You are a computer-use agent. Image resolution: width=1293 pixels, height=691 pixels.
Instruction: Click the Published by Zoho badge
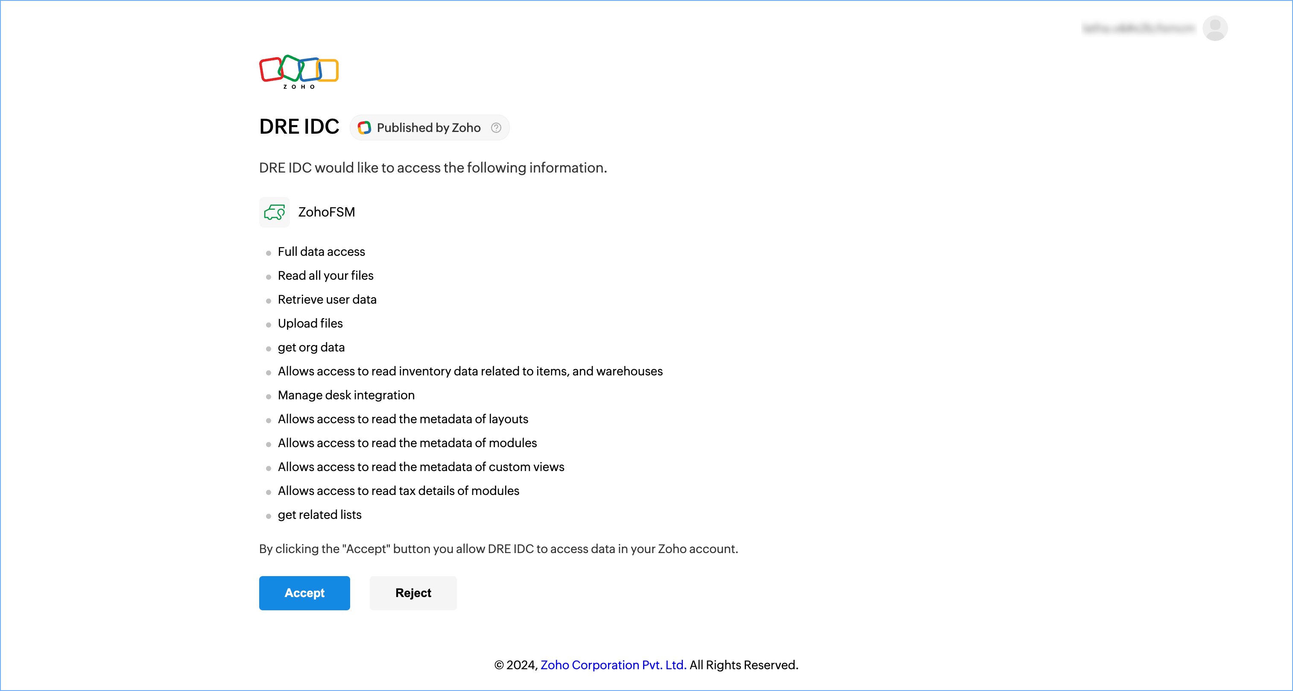tap(428, 128)
